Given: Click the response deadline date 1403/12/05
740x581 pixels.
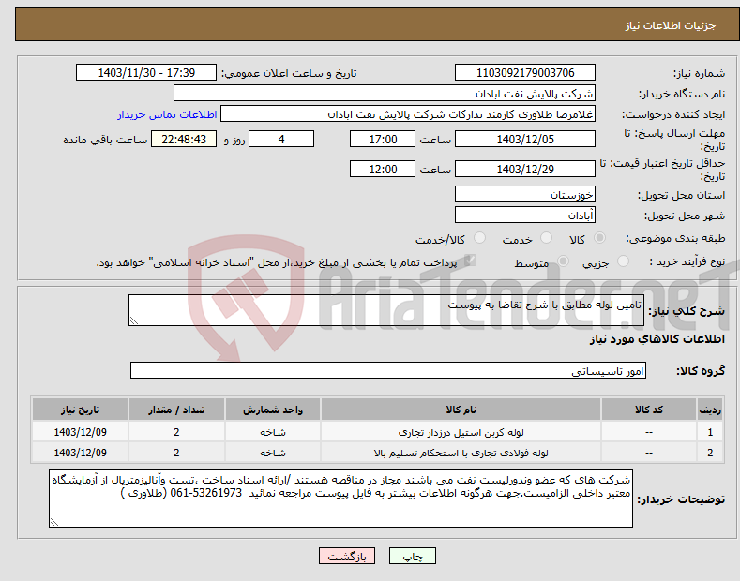Looking at the screenshot, I should 525,139.
